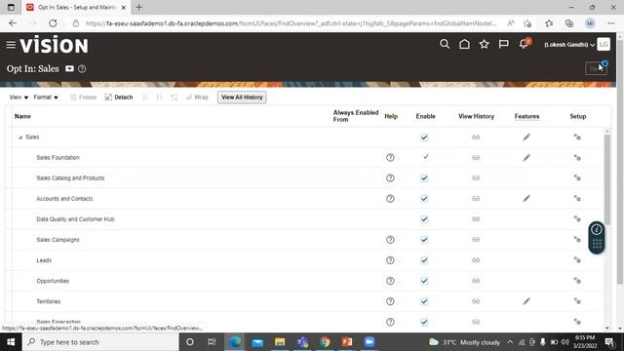Click the browser address bar URL
Viewport: 624px width, 351px height.
tap(291, 23)
